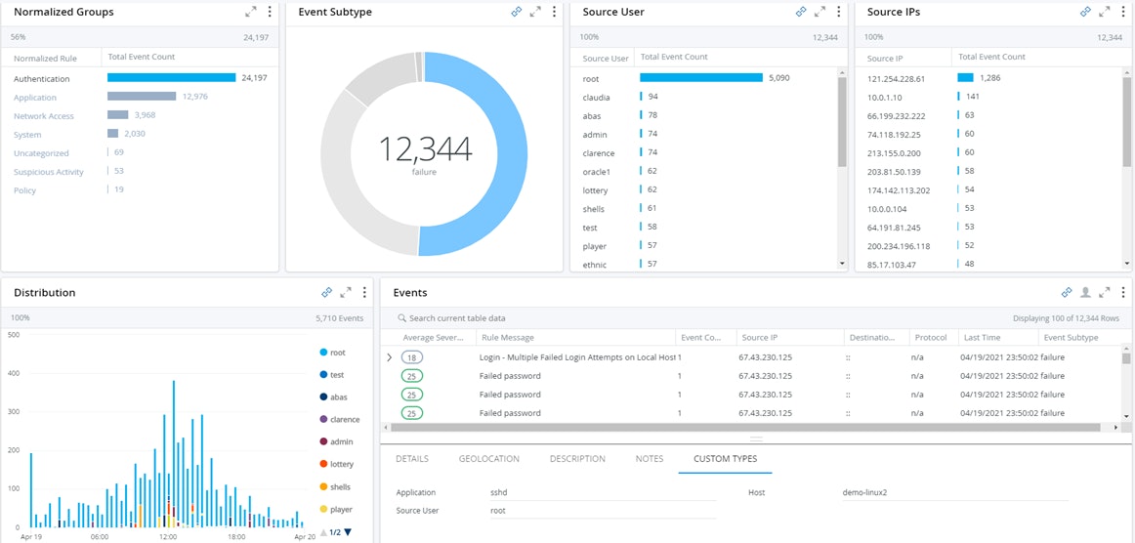Click the user icon in Events header
Screen dimensions: 1135x543
click(x=1085, y=292)
